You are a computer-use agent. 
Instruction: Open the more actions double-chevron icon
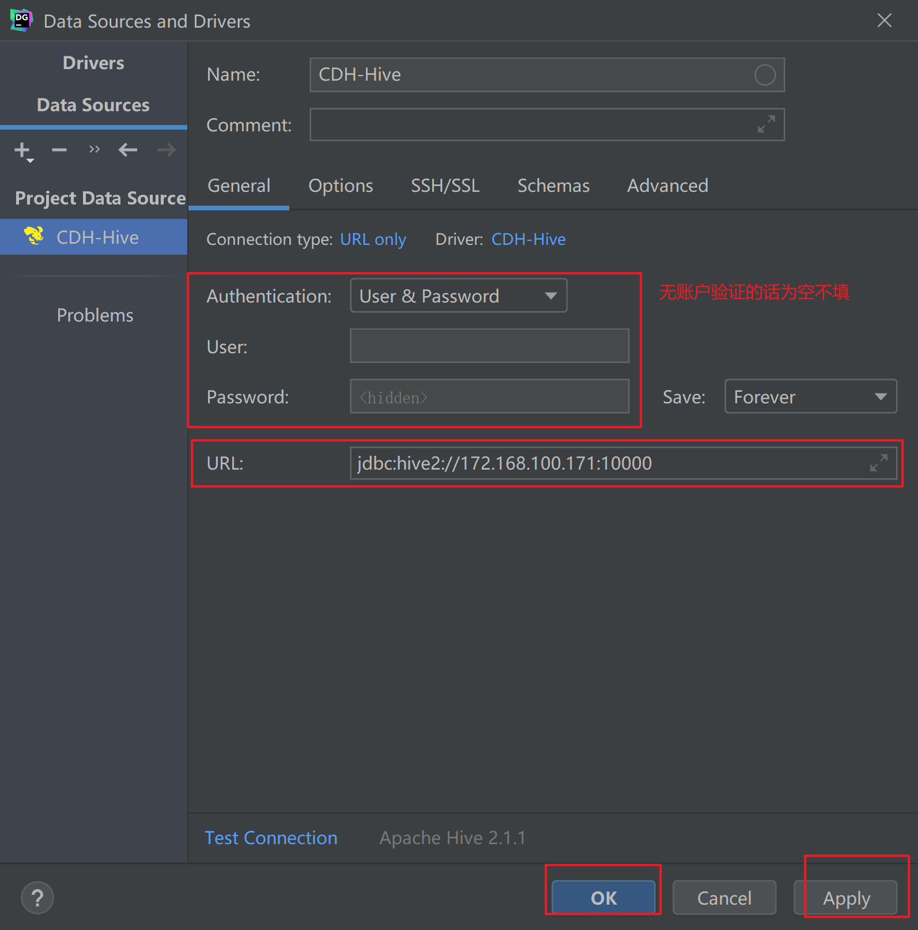click(95, 150)
